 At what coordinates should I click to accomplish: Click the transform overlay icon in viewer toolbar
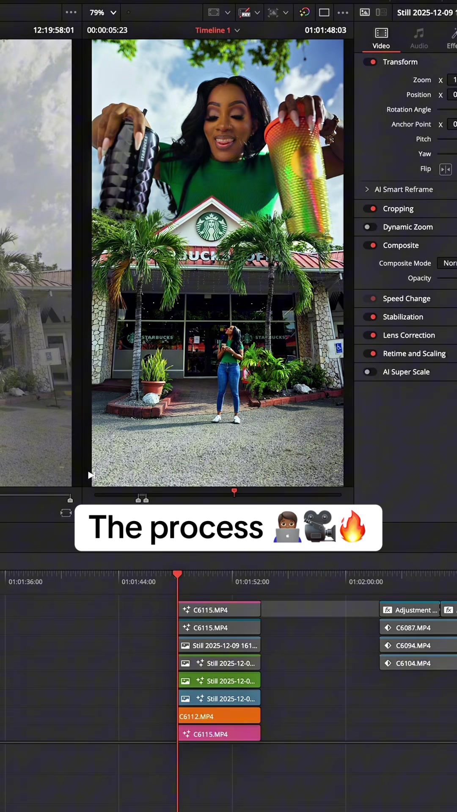(x=273, y=13)
